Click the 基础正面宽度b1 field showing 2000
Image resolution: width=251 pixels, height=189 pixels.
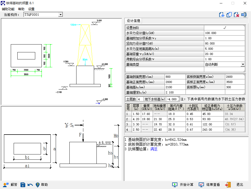point(175,82)
